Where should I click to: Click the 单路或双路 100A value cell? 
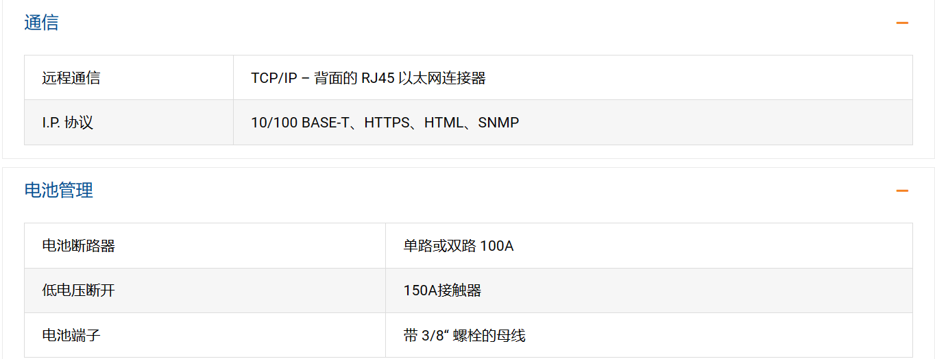[458, 246]
